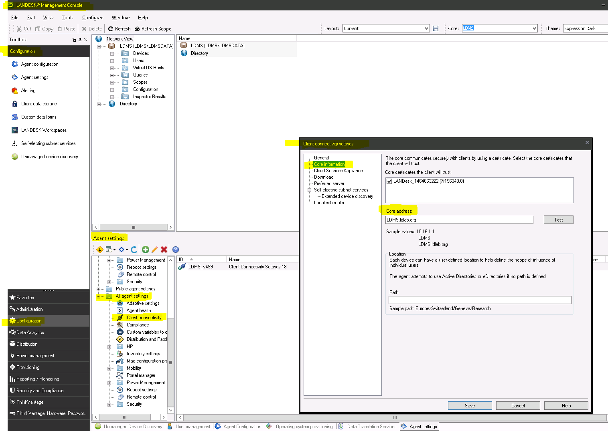Create a new agent setting with the green plus
Screen dimensions: 608x431
pos(145,249)
